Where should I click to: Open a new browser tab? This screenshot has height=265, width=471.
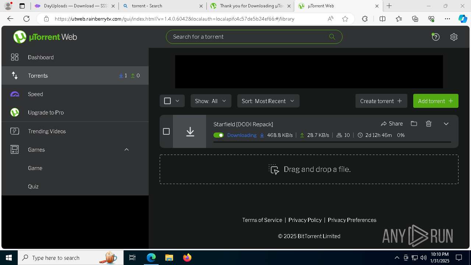(x=389, y=6)
